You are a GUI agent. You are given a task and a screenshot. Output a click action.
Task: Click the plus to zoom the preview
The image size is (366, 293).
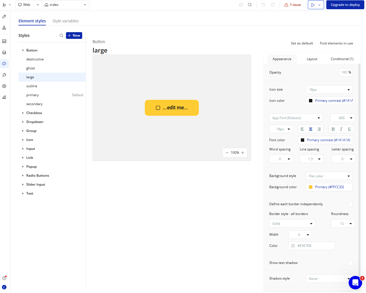(243, 152)
